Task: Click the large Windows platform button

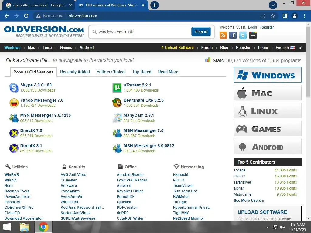Action: pos(268,75)
